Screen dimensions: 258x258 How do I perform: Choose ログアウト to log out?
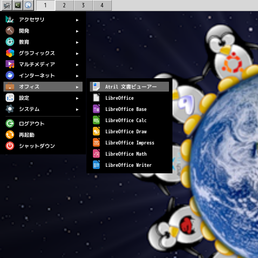[x=43, y=123]
